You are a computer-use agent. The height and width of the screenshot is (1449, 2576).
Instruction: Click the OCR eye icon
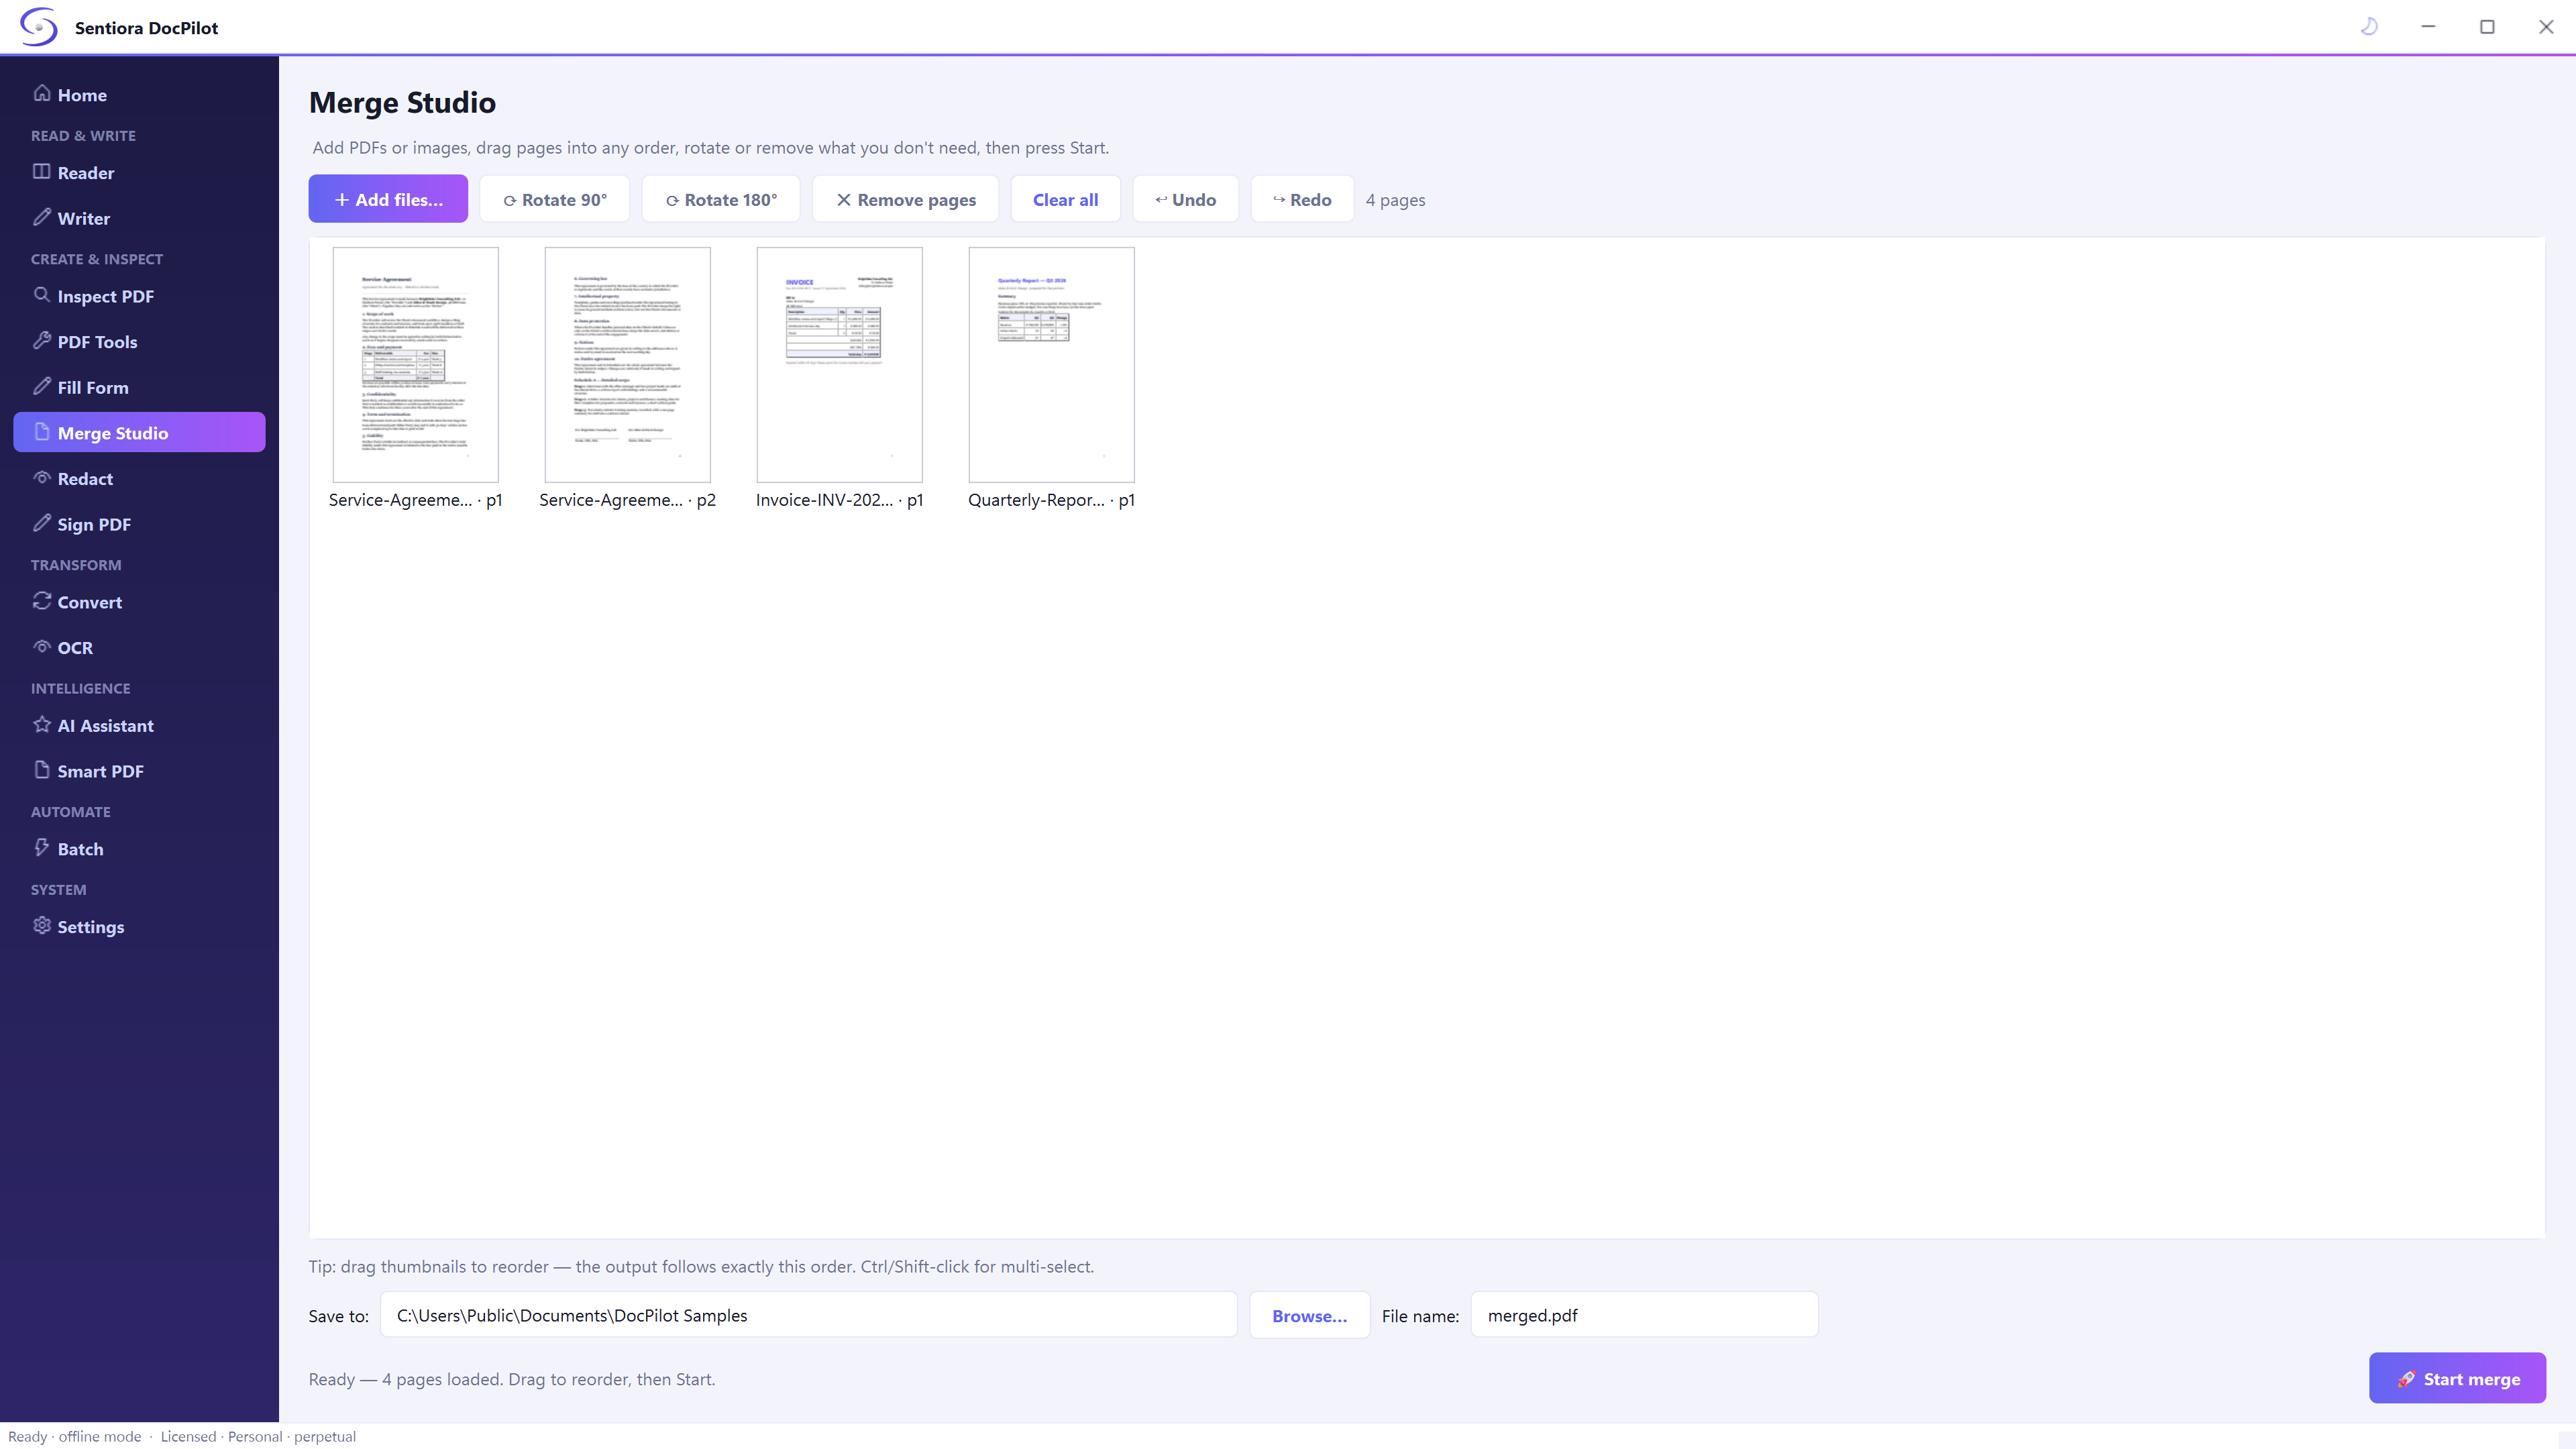pos(42,646)
